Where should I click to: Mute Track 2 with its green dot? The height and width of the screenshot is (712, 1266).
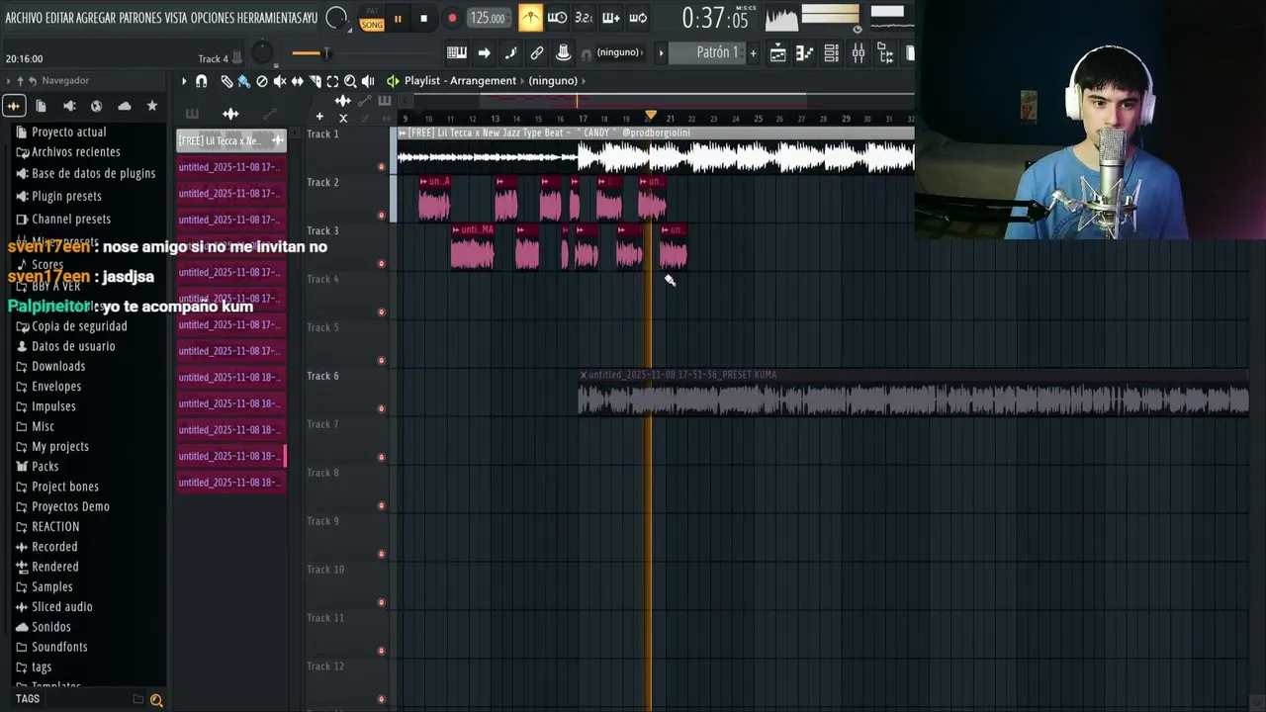pyautogui.click(x=382, y=216)
